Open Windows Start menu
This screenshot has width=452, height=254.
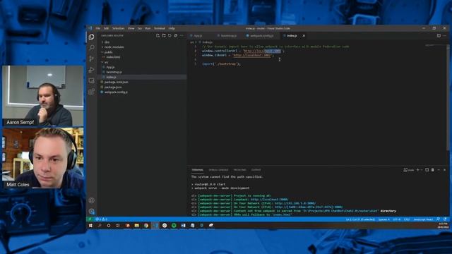90,226
